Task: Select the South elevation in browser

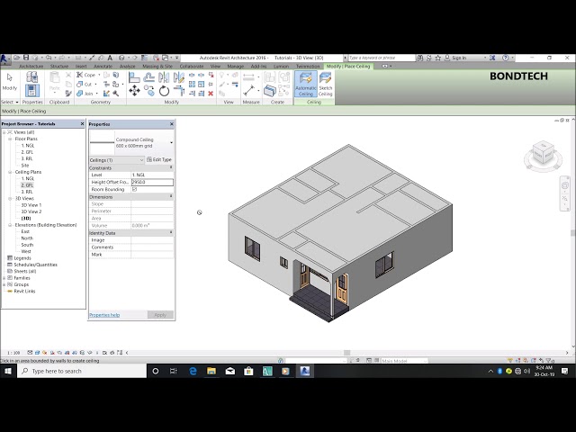Action: [27, 245]
